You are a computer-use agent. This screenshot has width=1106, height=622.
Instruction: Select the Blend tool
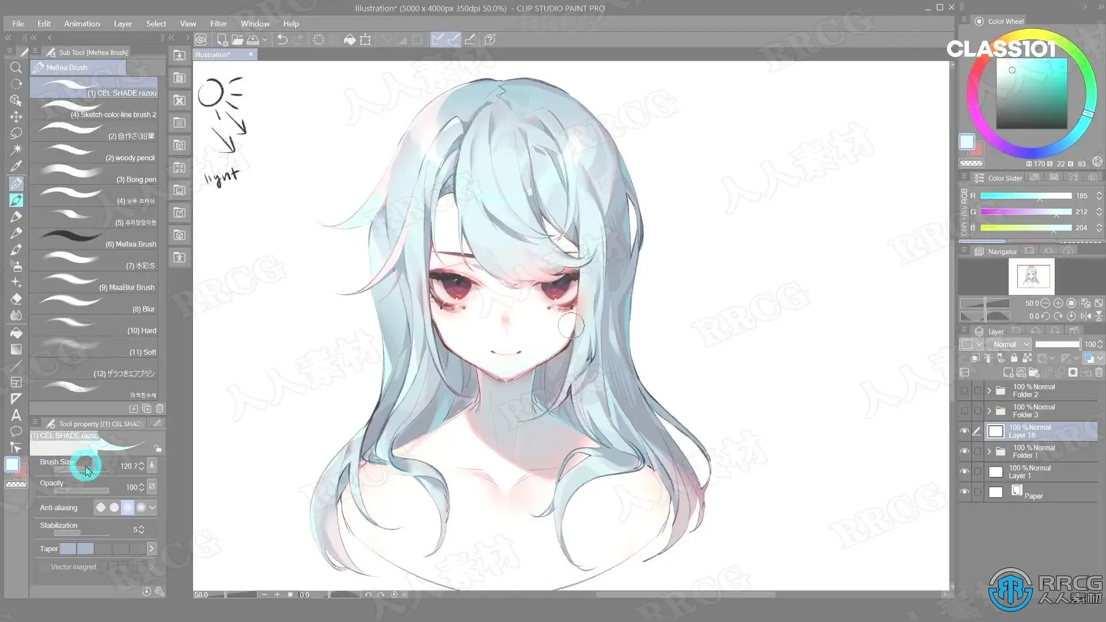16,316
